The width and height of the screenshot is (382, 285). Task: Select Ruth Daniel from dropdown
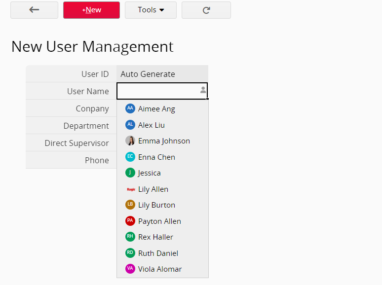162,253
